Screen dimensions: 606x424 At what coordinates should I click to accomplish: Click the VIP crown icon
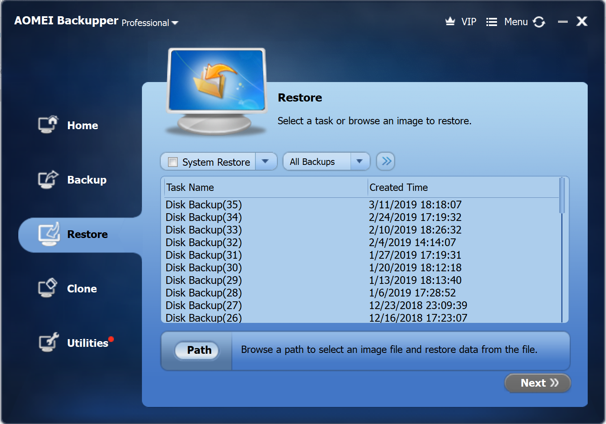[450, 21]
